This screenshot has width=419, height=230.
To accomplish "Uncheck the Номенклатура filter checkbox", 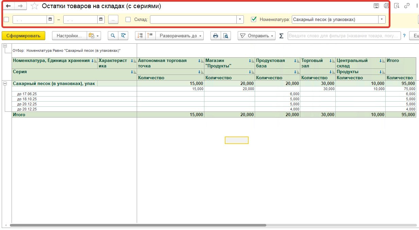I will (x=253, y=19).
